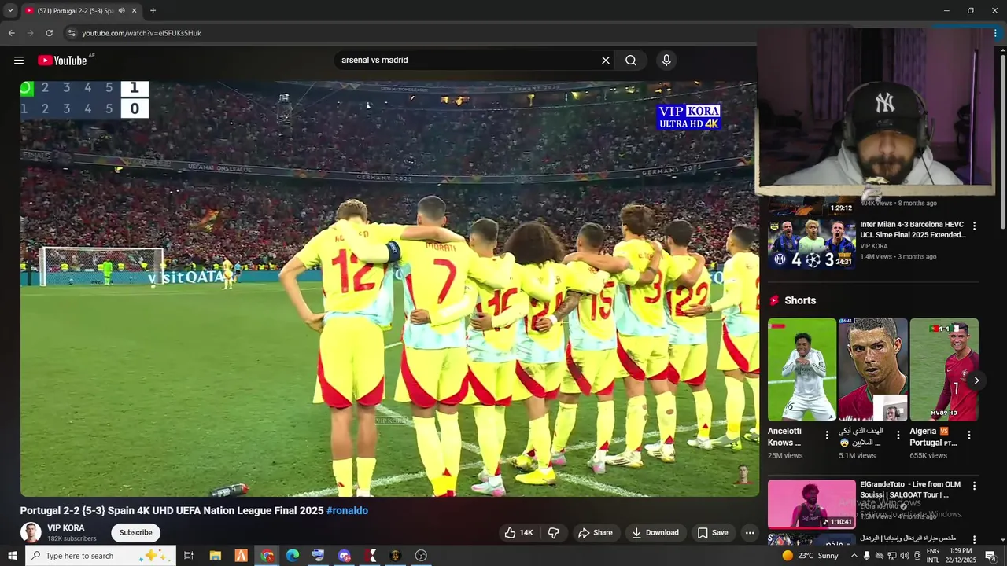Open Algeria vs Portugal short thumbnail
Image resolution: width=1007 pixels, height=566 pixels.
coord(944,369)
